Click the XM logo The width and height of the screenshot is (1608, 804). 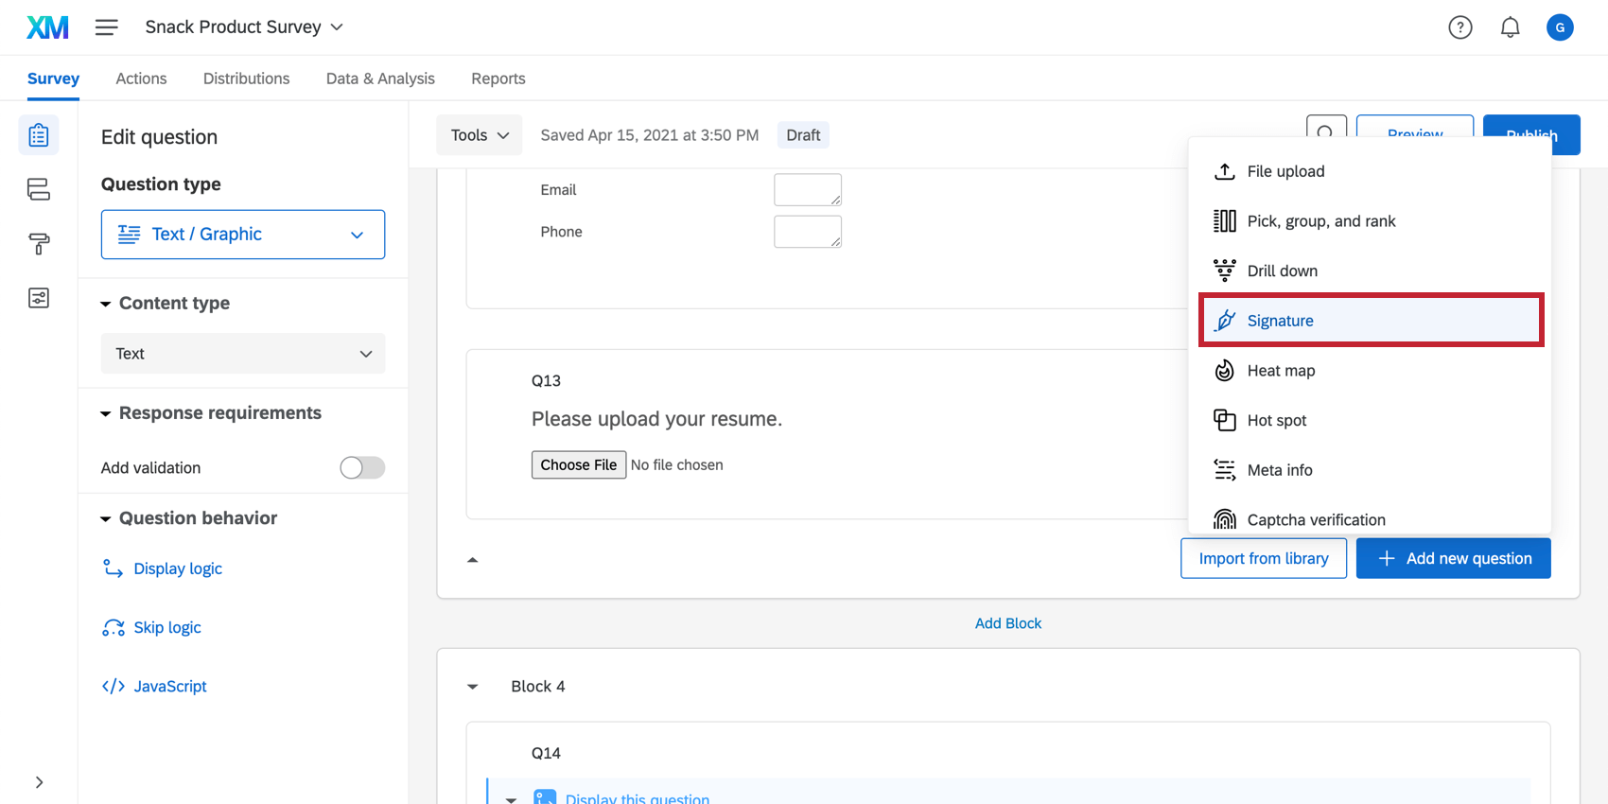[47, 27]
